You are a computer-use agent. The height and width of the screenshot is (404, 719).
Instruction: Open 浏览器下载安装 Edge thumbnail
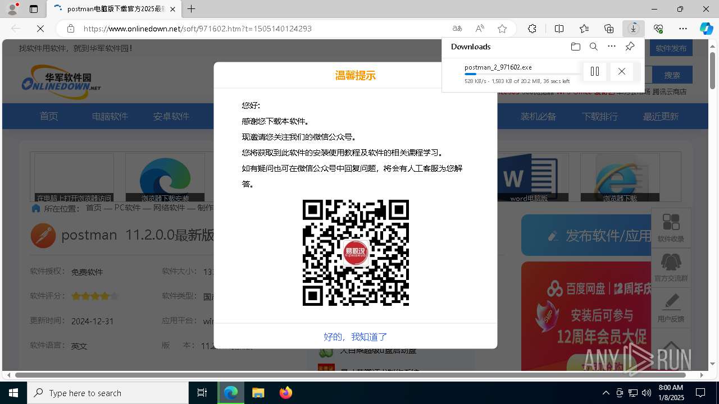[165, 177]
